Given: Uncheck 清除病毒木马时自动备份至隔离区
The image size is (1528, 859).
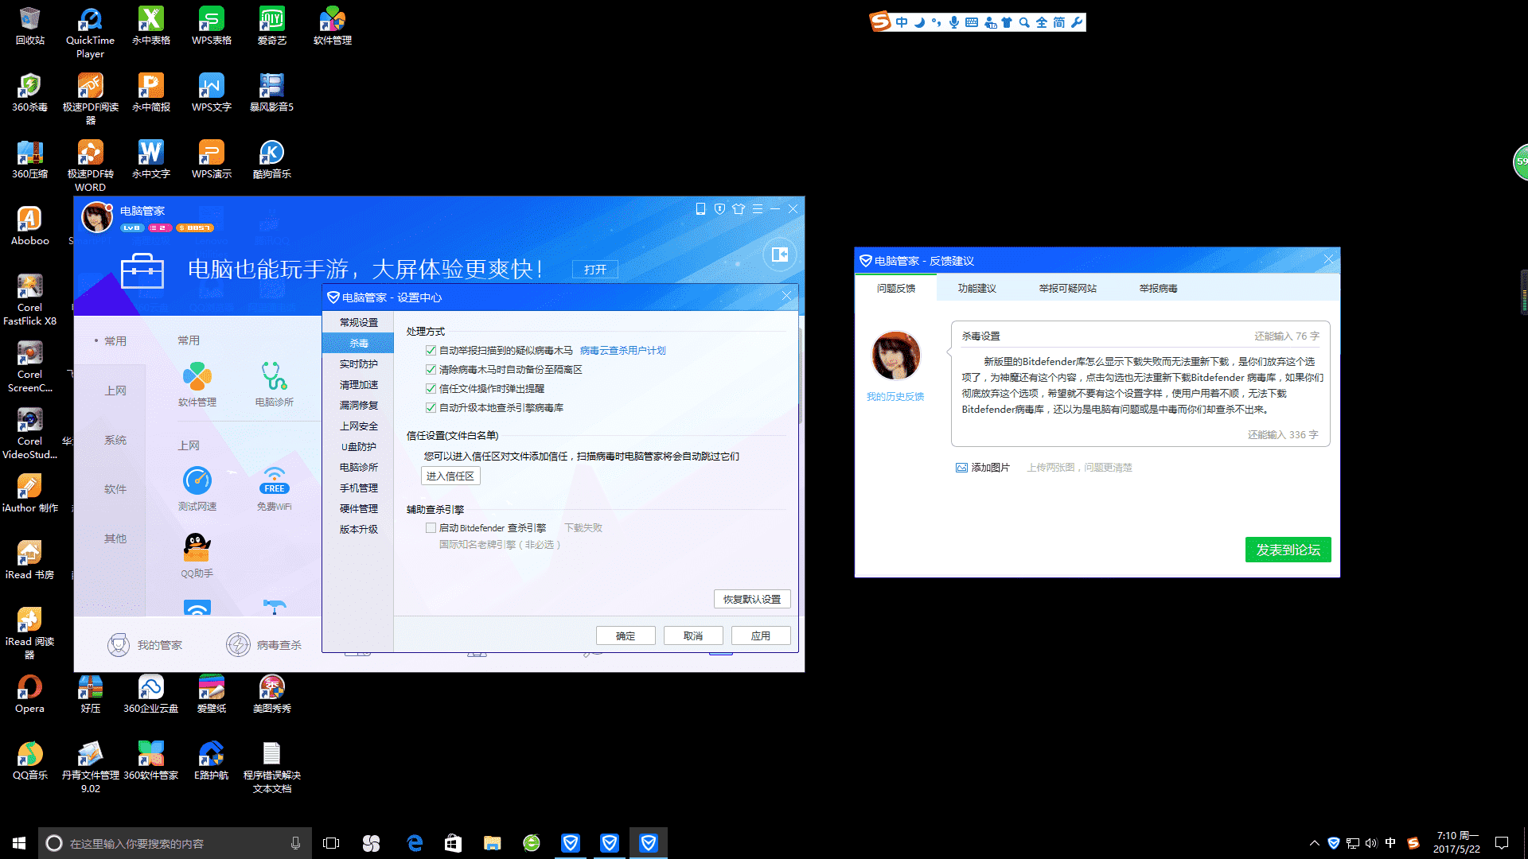Looking at the screenshot, I should pyautogui.click(x=431, y=369).
